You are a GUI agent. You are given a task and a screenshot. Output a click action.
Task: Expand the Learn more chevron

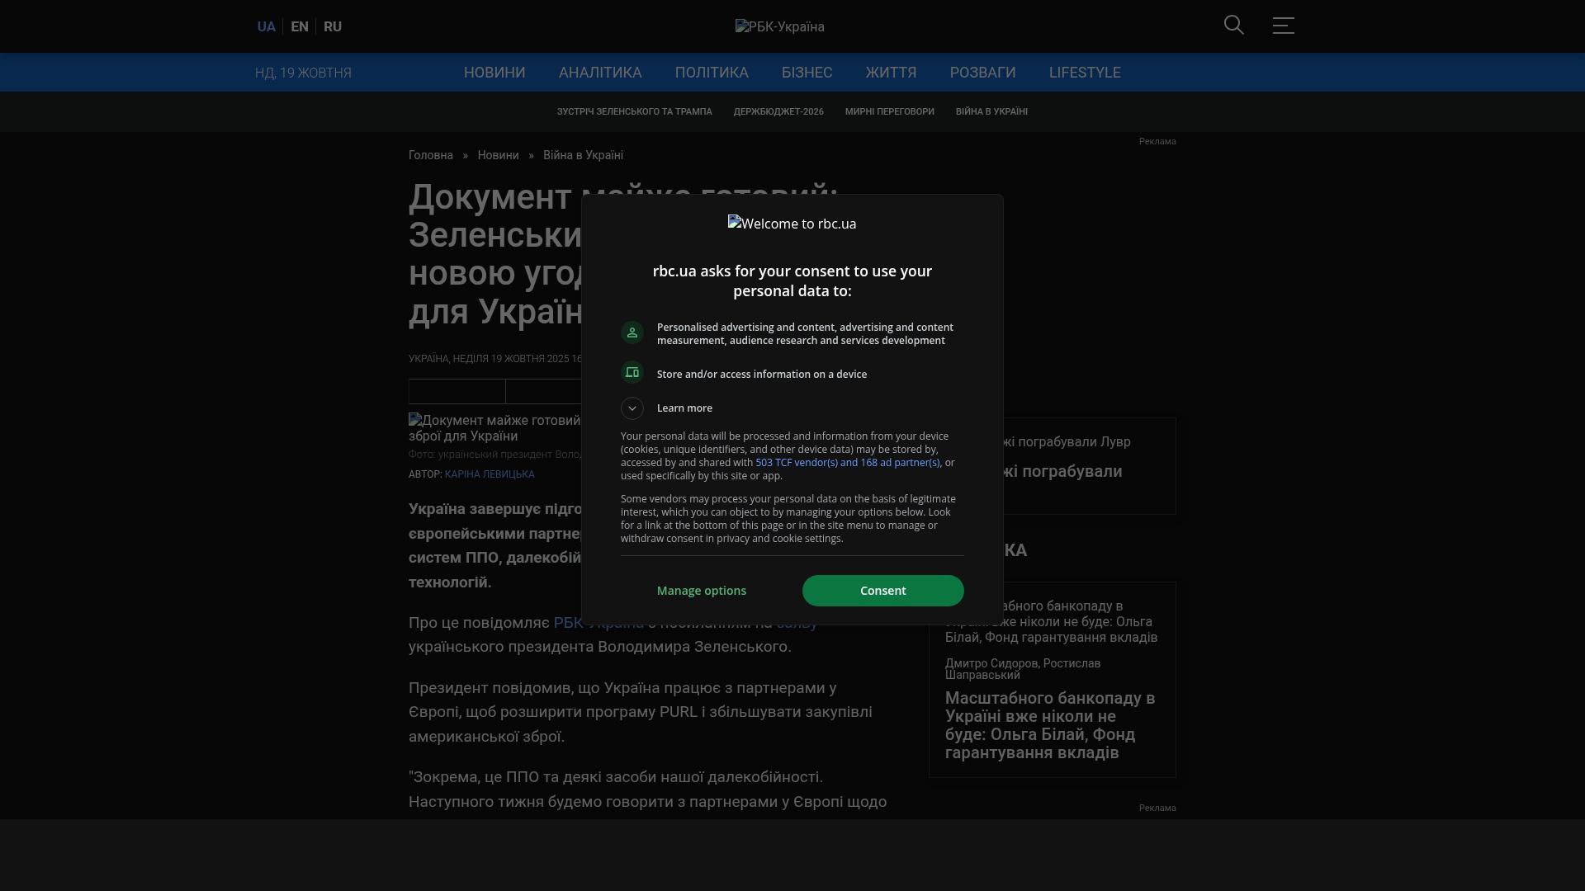coord(632,408)
